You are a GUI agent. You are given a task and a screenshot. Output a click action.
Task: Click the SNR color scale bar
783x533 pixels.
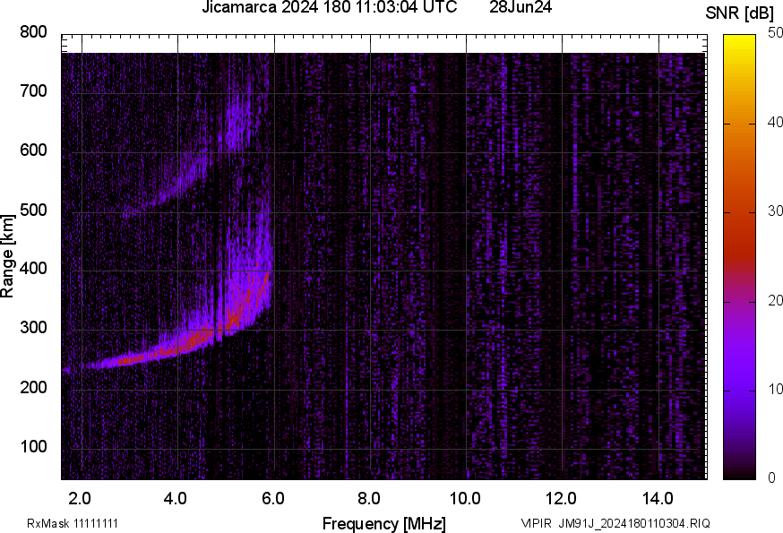pos(740,257)
